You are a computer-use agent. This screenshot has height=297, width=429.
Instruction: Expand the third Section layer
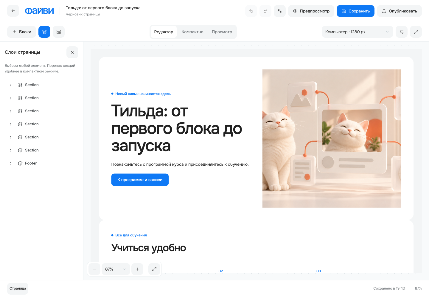(x=11, y=111)
